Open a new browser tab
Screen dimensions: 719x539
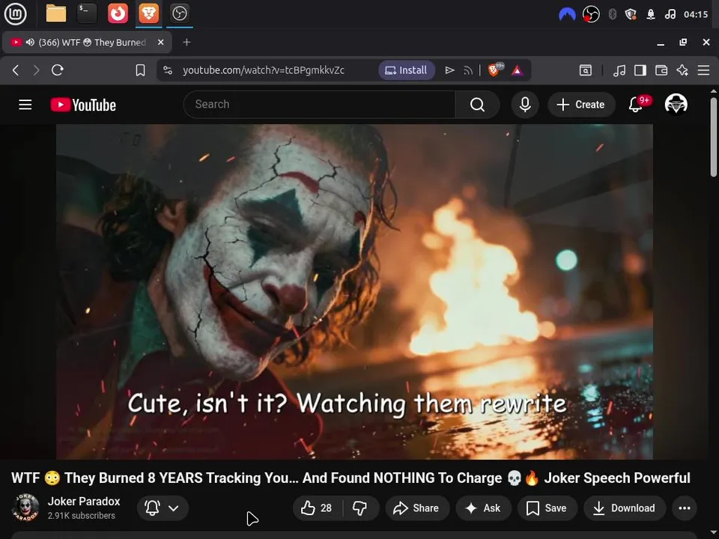tap(186, 42)
